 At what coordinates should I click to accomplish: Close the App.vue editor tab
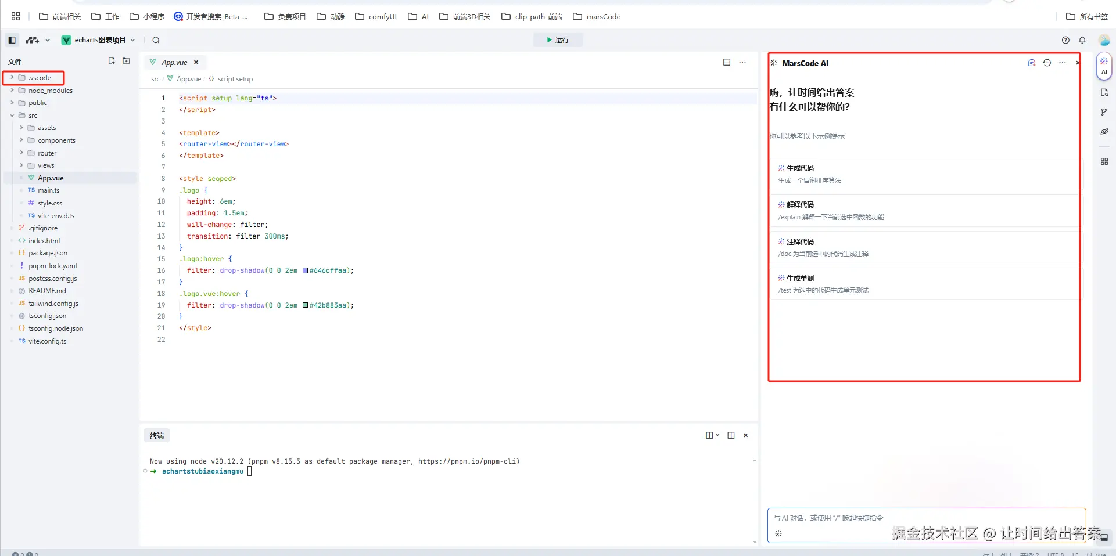point(196,62)
